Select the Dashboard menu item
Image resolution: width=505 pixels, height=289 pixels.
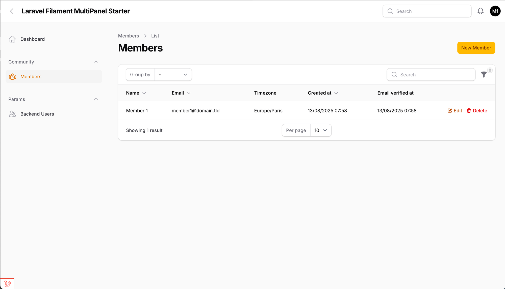tap(32, 39)
